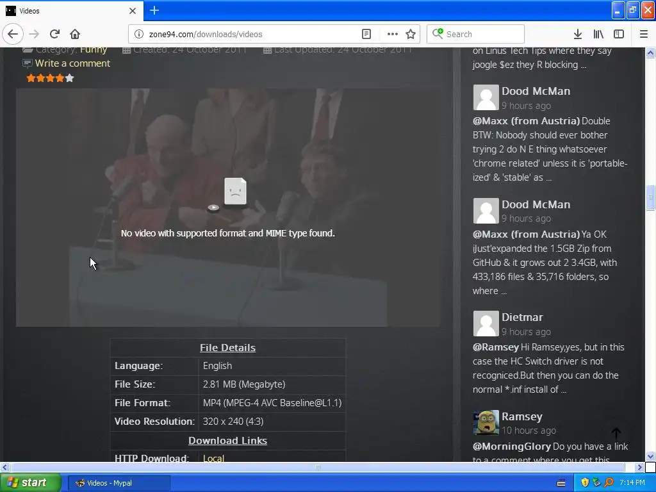Open Dietmar's comment author name
The image size is (656, 492).
522,317
